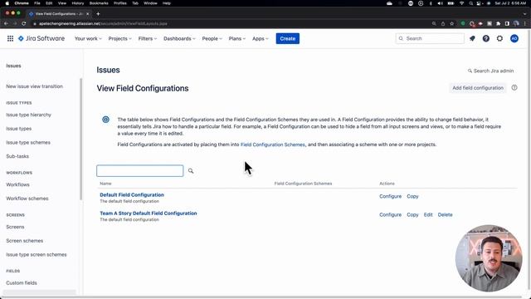Expand the Your work dropdown
This screenshot has width=531, height=299.
[88, 39]
